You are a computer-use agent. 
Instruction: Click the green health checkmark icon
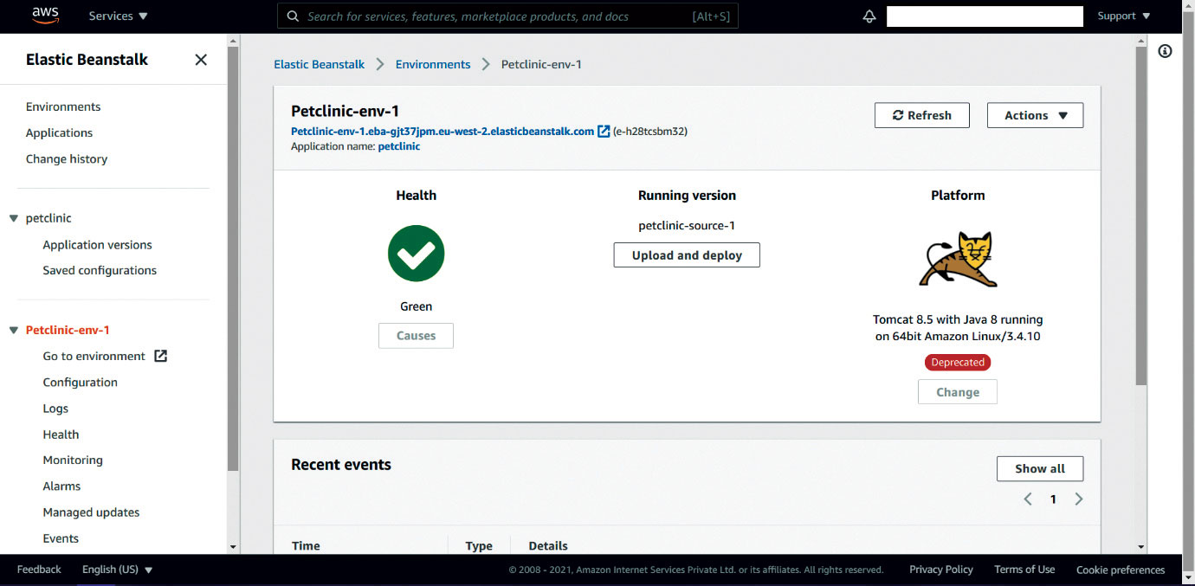coord(416,254)
